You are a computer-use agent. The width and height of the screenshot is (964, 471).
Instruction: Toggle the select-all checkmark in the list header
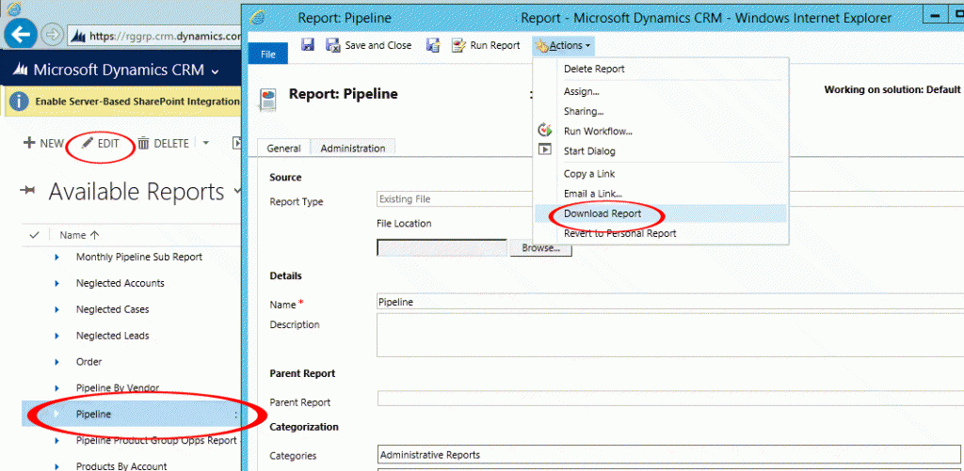35,235
